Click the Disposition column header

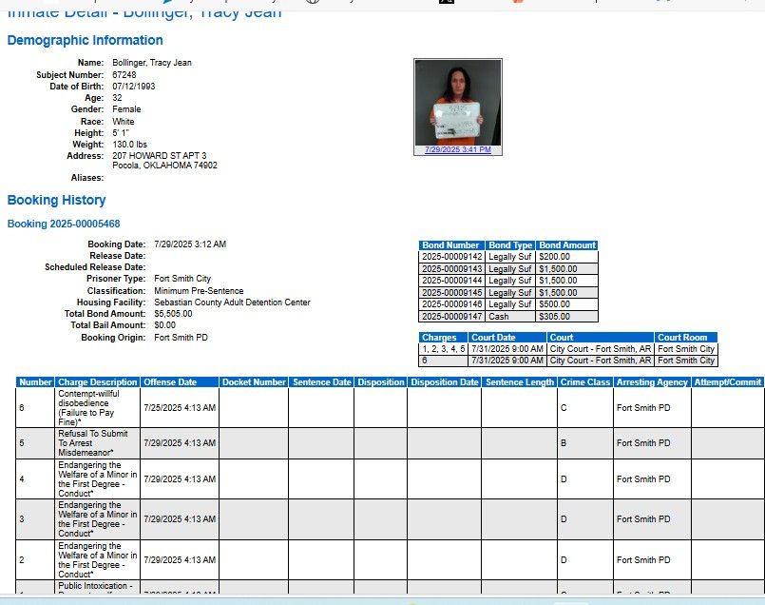[x=380, y=382]
